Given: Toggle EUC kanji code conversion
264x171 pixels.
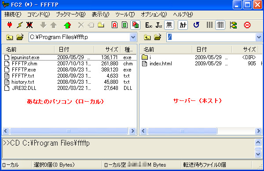Looking at the screenshot, I should pyautogui.click(x=149, y=25).
